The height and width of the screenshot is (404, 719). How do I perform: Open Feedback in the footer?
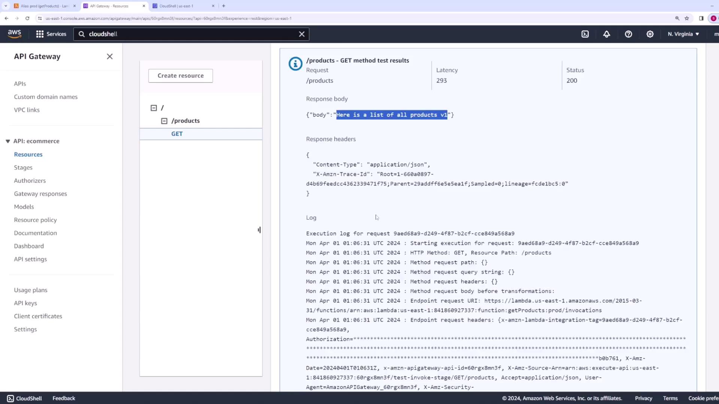(64, 398)
